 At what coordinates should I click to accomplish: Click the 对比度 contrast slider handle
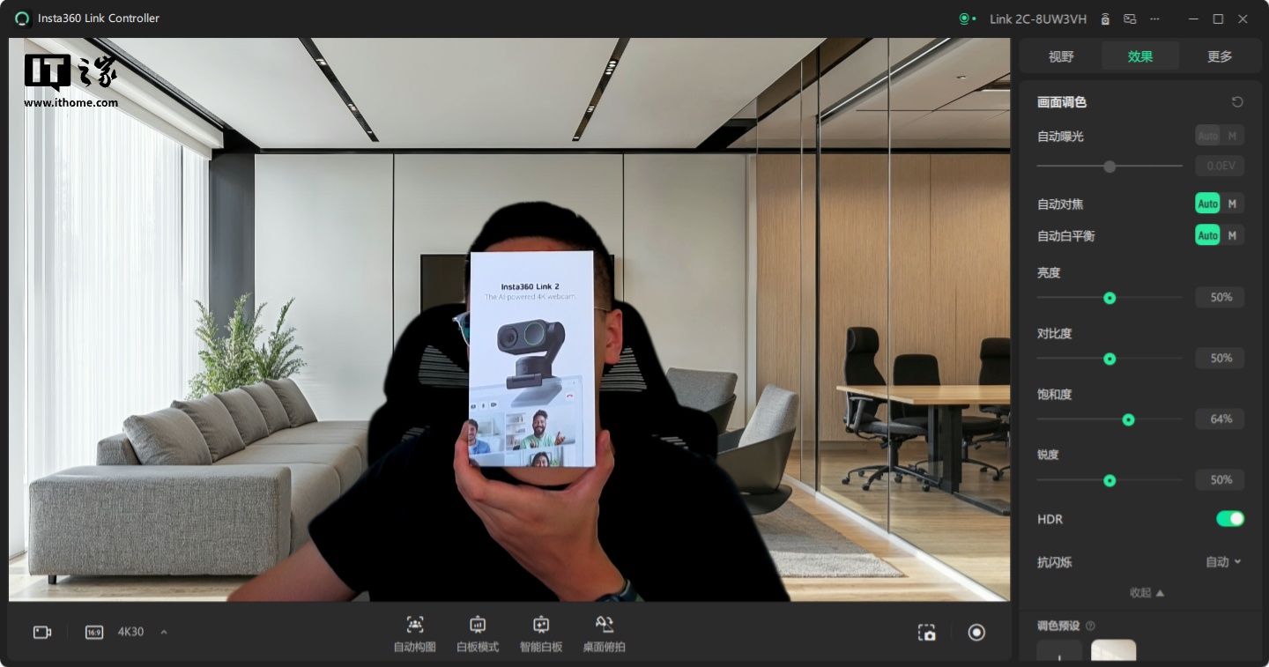tap(1109, 359)
